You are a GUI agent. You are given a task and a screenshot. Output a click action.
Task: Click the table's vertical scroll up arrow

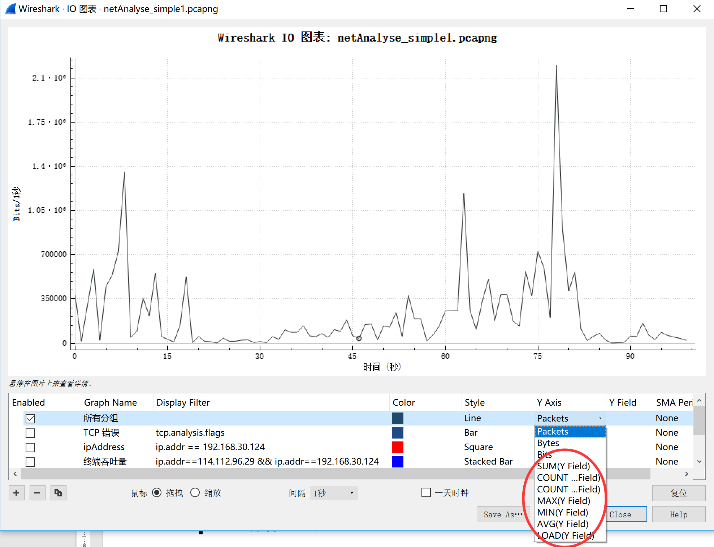pyautogui.click(x=700, y=401)
